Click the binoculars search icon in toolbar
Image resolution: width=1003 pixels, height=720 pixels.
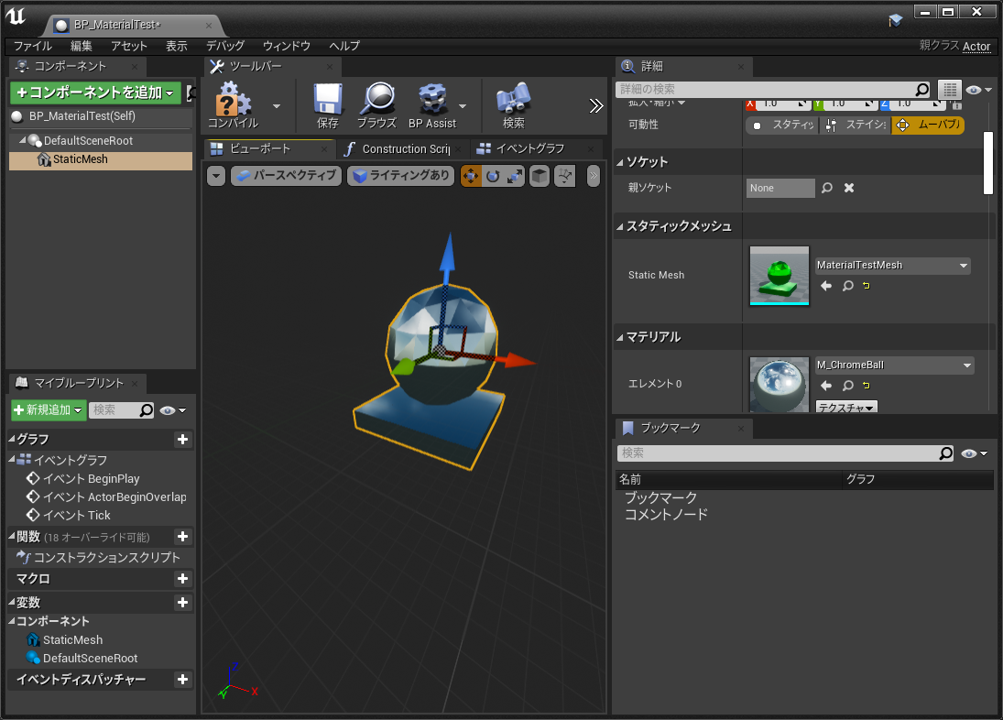coord(514,105)
